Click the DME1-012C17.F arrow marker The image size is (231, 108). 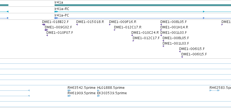tap(133, 41)
